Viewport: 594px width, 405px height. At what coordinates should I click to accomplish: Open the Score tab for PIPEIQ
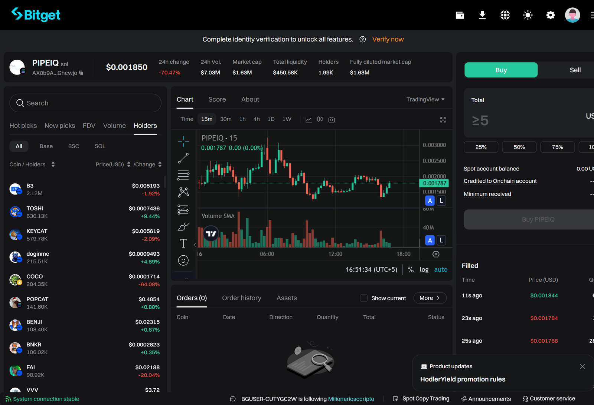coord(217,99)
